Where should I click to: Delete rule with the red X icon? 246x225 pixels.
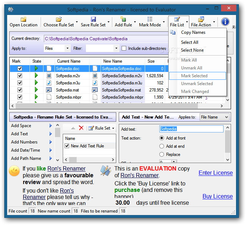pos(81,128)
